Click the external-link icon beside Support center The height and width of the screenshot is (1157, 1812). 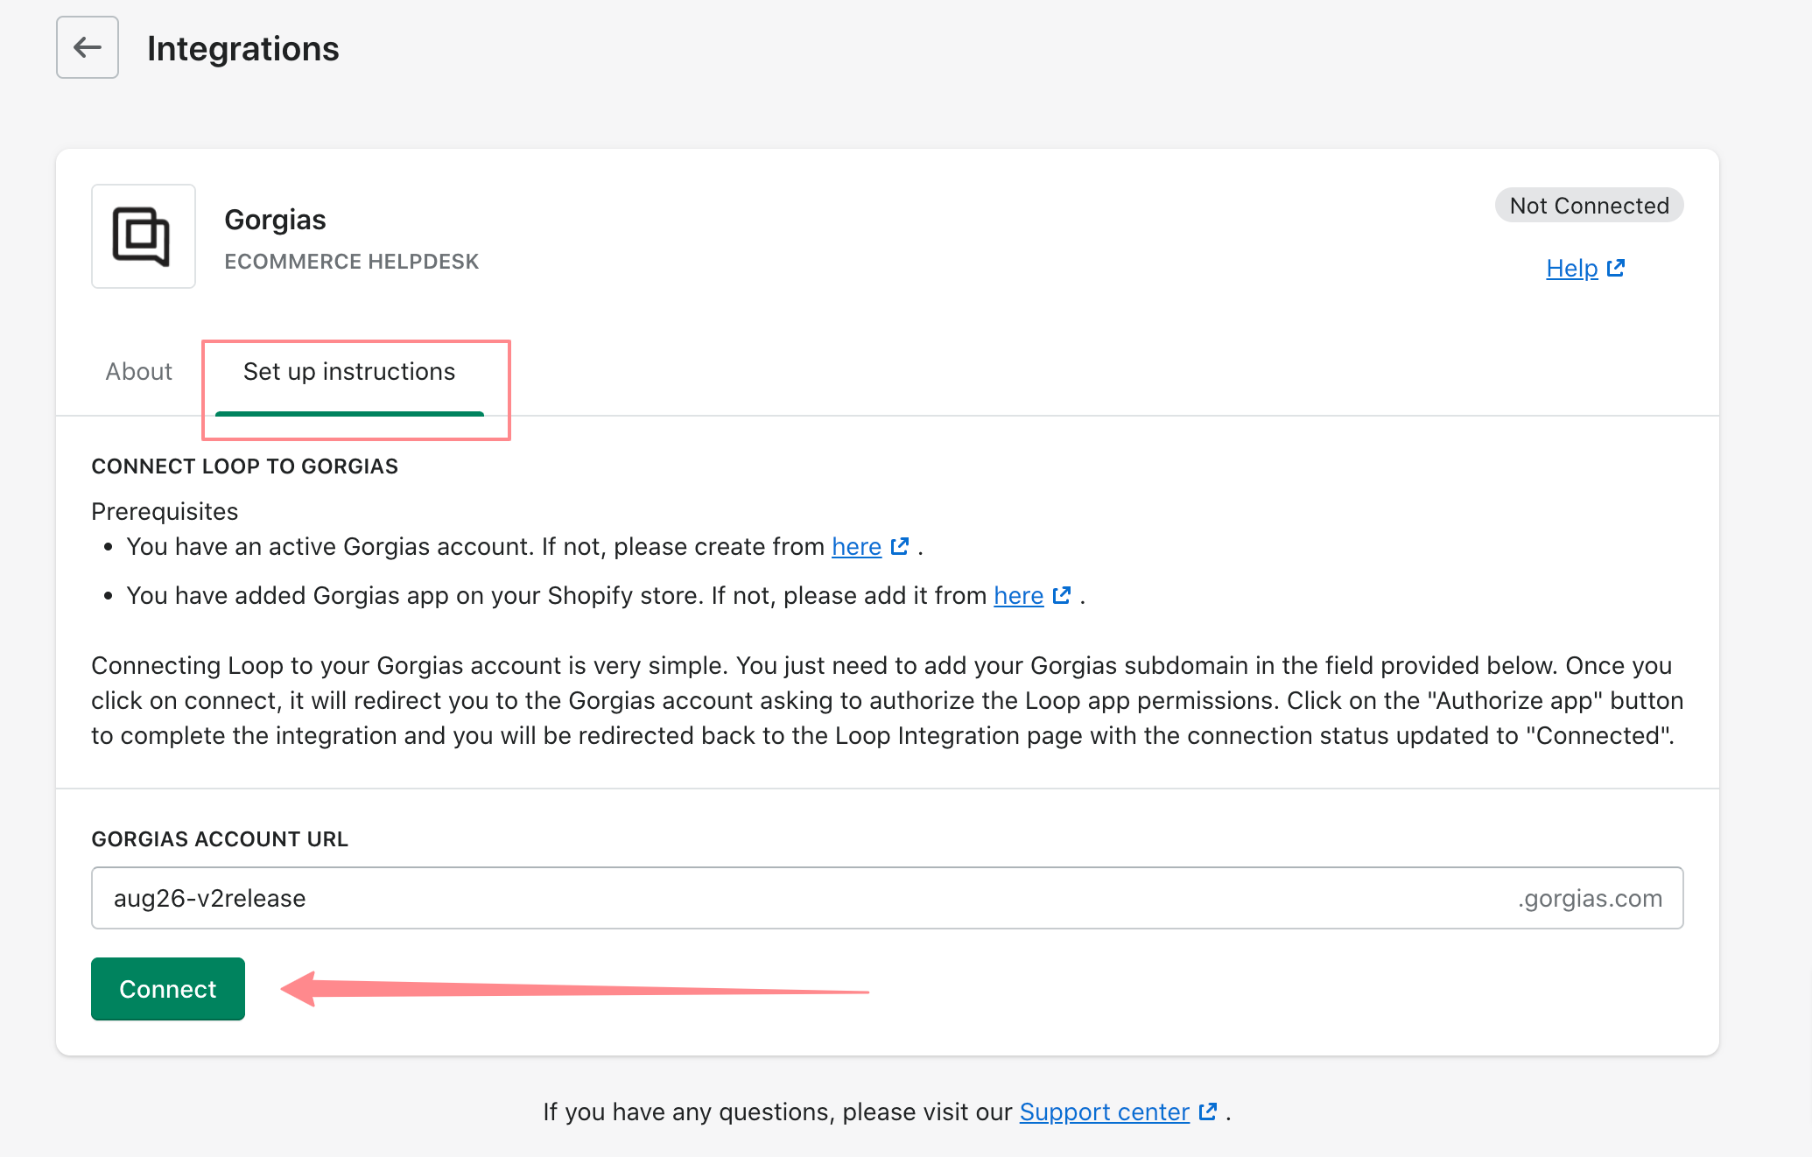1208,1111
